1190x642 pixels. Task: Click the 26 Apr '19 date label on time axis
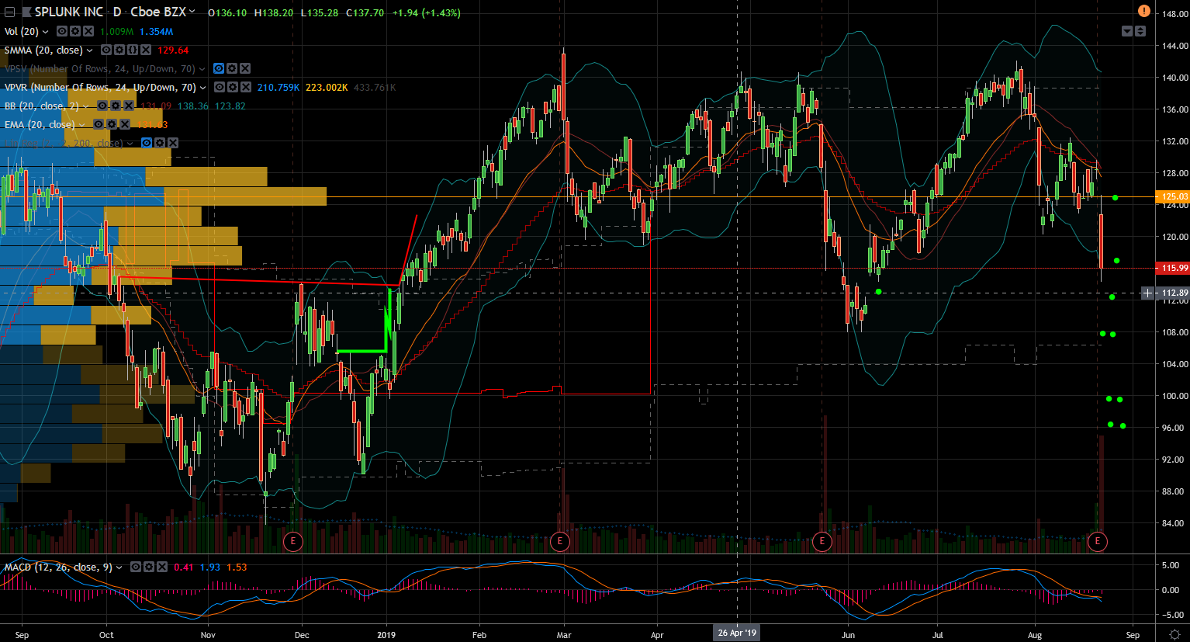pos(737,633)
